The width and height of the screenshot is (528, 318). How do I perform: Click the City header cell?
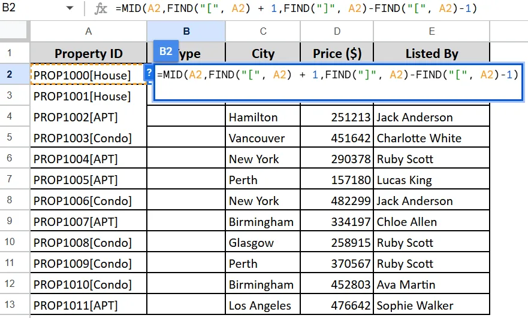point(263,53)
